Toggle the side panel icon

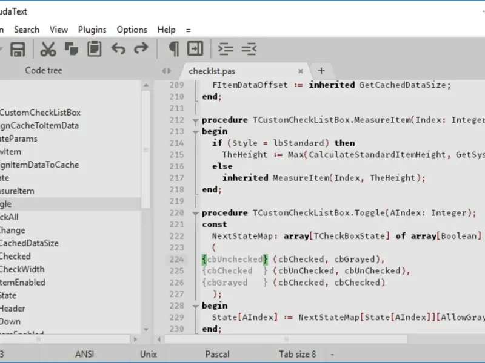pyautogui.click(x=195, y=48)
